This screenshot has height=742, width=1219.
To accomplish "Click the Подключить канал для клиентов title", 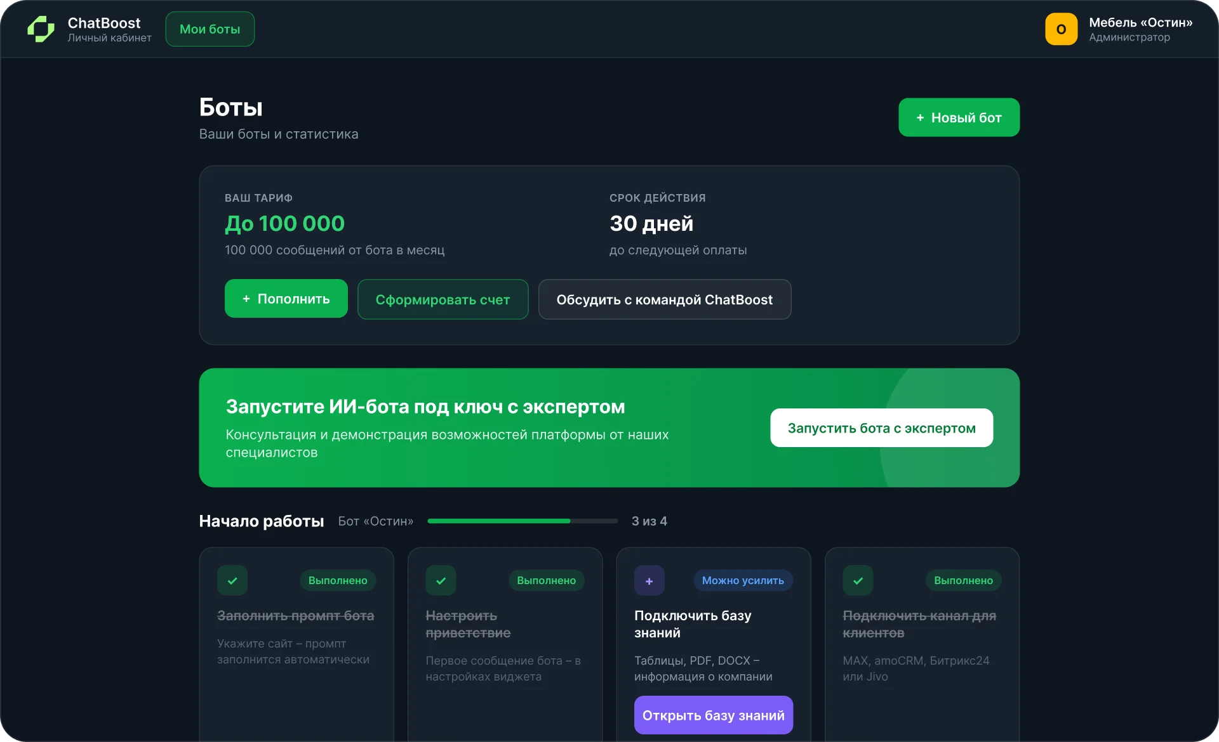I will (919, 624).
